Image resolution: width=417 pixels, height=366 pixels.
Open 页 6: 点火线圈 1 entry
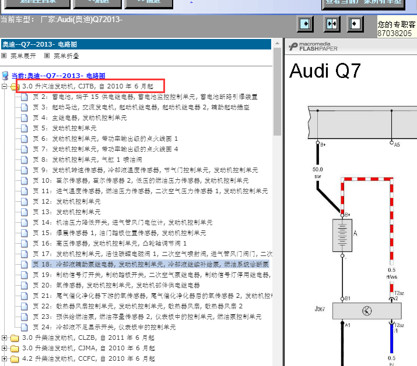pos(106,139)
